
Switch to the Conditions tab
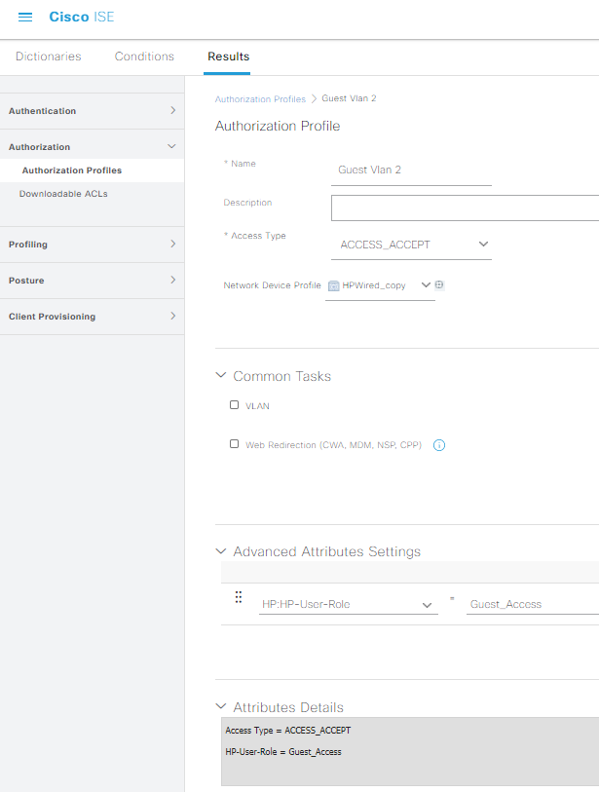tap(144, 57)
